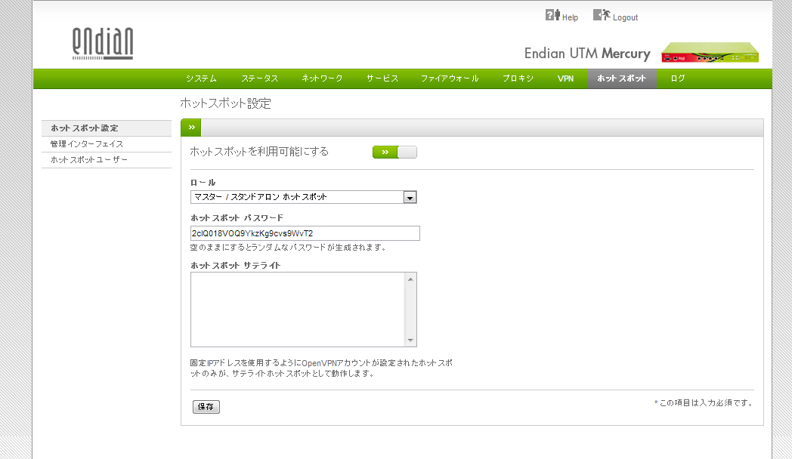
Task: Open the ログ menu
Action: click(677, 79)
